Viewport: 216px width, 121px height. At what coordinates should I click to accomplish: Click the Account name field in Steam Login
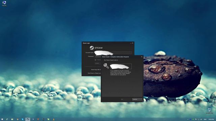pyautogui.click(x=113, y=52)
